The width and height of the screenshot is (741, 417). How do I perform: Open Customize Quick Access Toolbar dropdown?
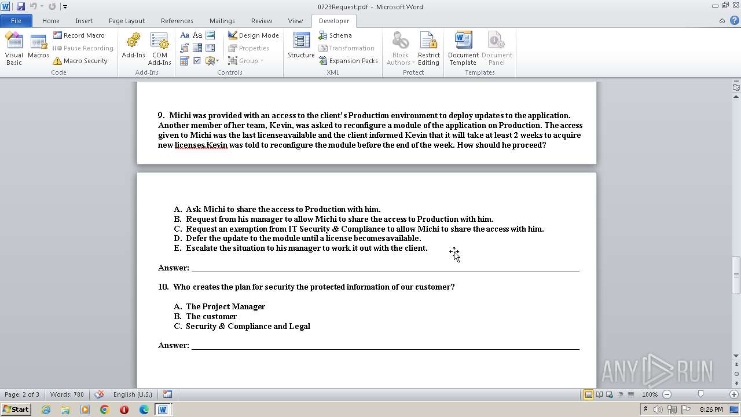65,7
